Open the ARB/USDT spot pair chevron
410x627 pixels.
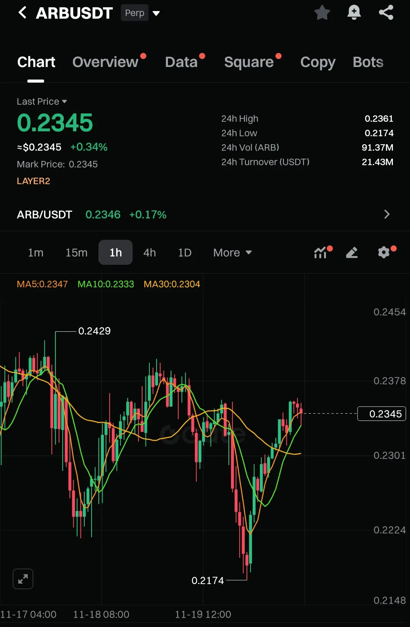coord(387,215)
